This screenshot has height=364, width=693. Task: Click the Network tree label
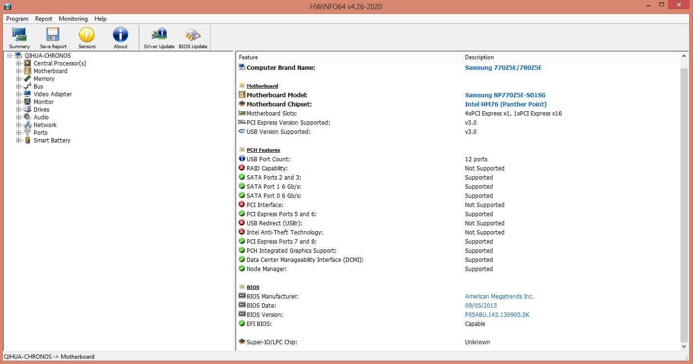(45, 125)
